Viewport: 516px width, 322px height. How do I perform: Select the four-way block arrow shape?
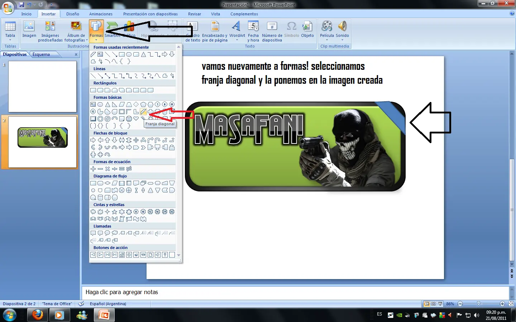pos(136,140)
